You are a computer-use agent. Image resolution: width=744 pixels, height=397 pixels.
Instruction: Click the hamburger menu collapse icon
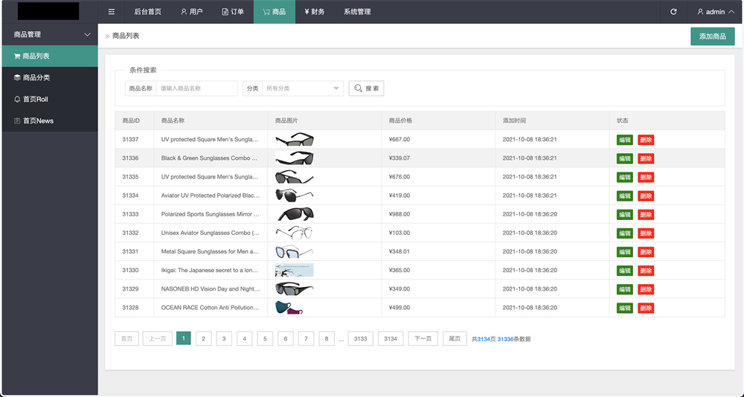pyautogui.click(x=112, y=12)
